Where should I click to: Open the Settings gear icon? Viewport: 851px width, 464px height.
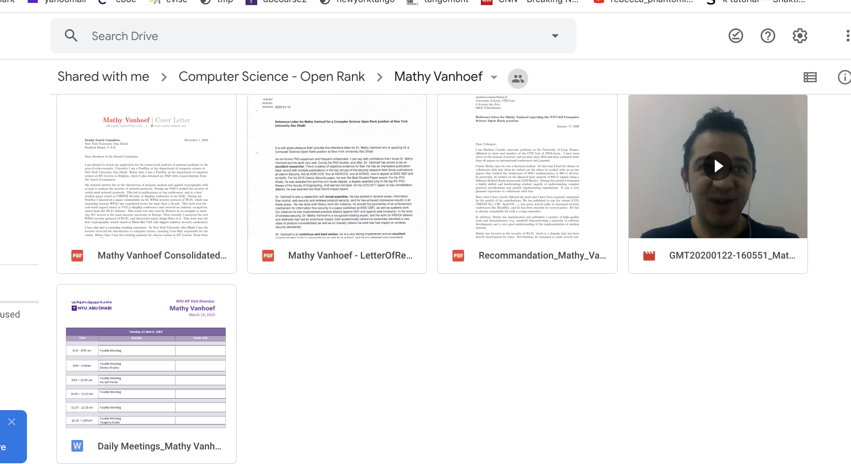[800, 36]
